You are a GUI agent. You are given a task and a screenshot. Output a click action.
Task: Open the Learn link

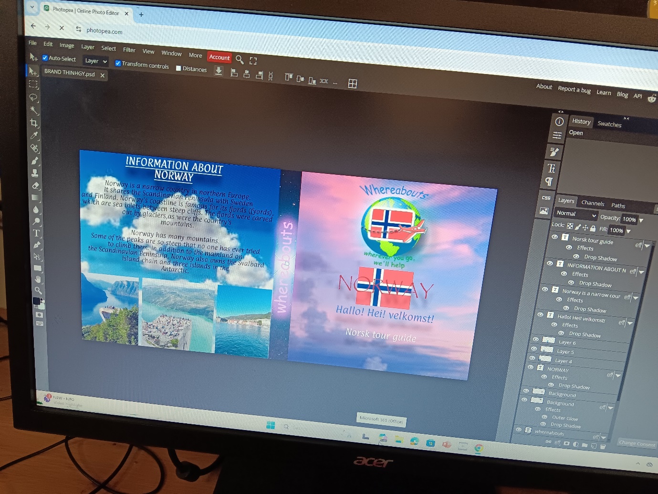(604, 92)
